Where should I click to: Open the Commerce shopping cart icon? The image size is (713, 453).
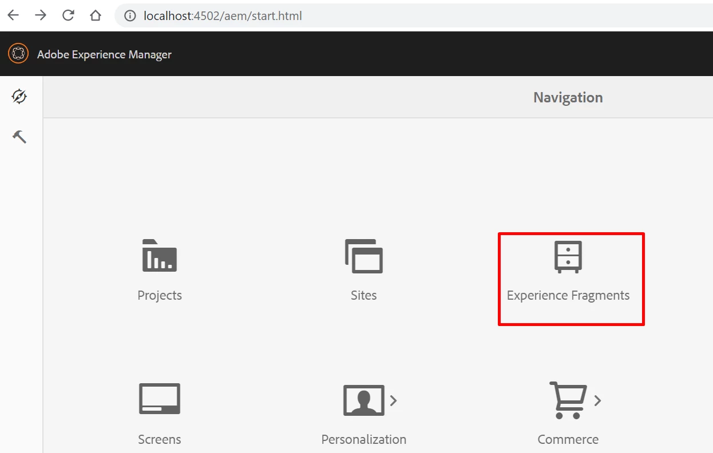568,400
